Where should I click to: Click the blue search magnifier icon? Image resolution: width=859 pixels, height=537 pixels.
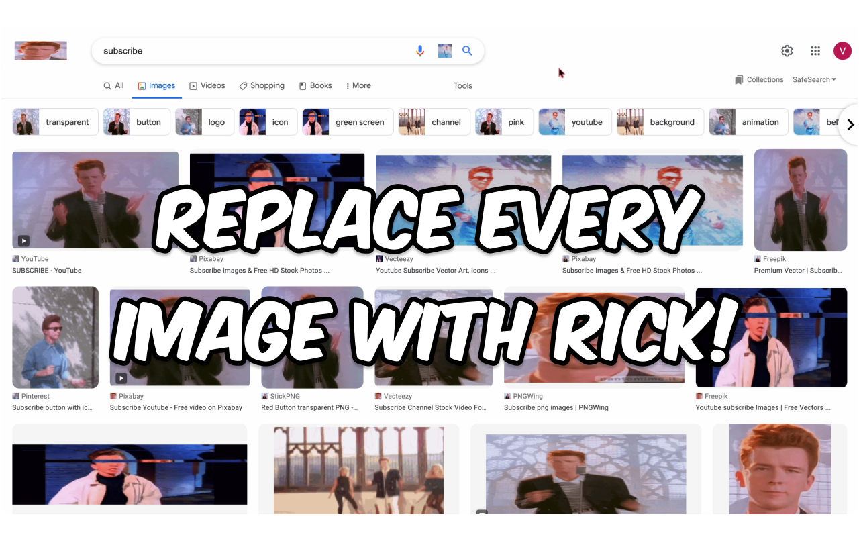click(467, 50)
